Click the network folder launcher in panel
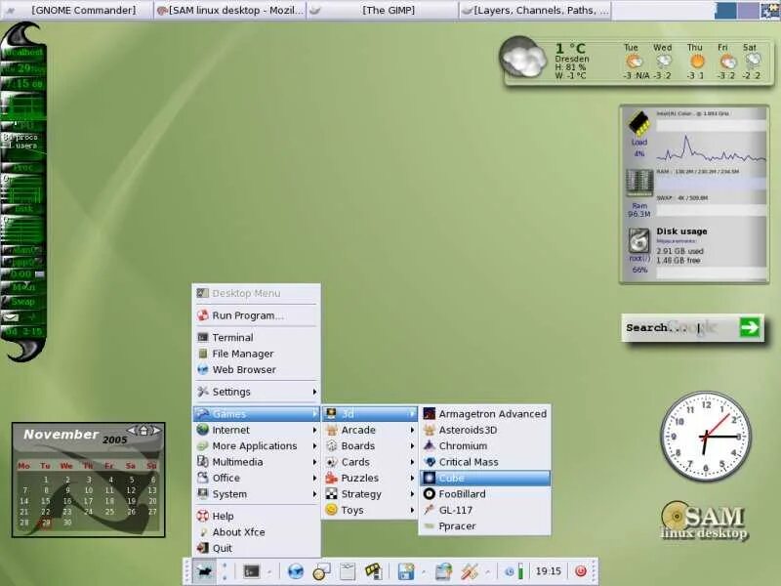This screenshot has height=586, width=781. (x=443, y=571)
